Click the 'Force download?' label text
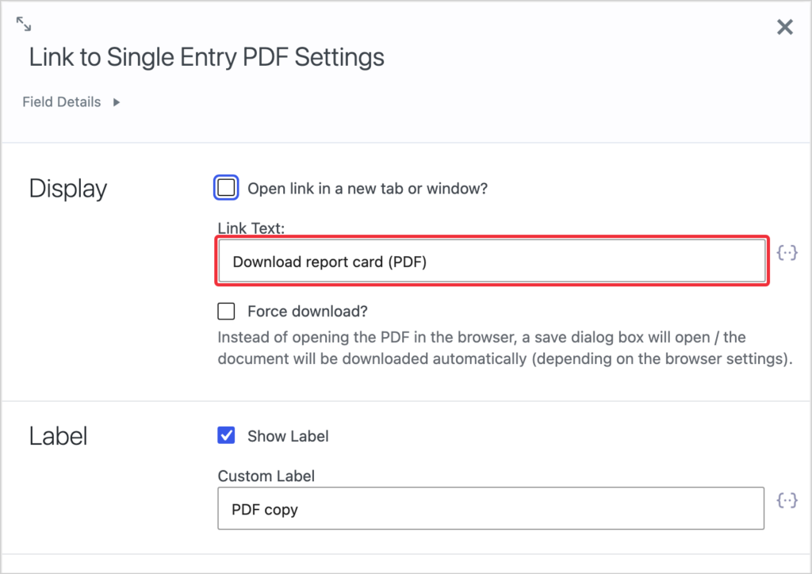Image resolution: width=812 pixels, height=574 pixels. 308,311
